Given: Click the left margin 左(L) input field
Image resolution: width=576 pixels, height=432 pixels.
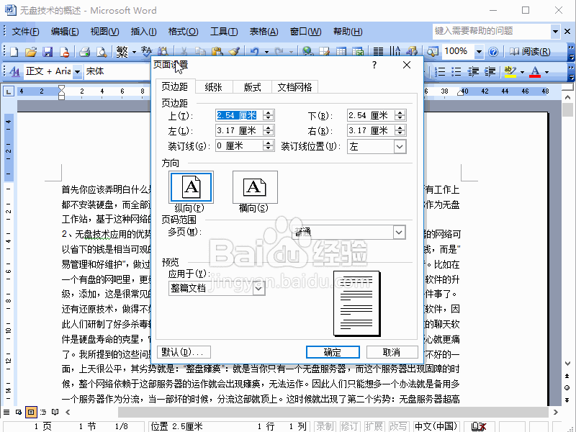Looking at the screenshot, I should [240, 130].
